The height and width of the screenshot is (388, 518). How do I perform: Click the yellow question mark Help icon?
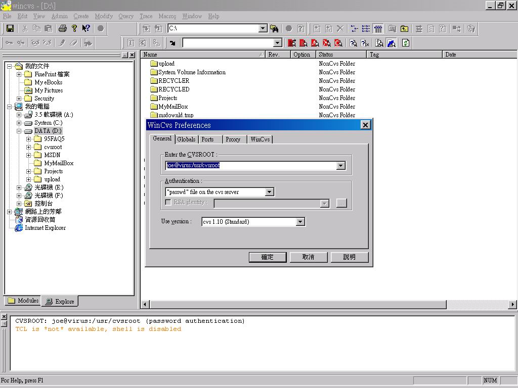tap(74, 29)
